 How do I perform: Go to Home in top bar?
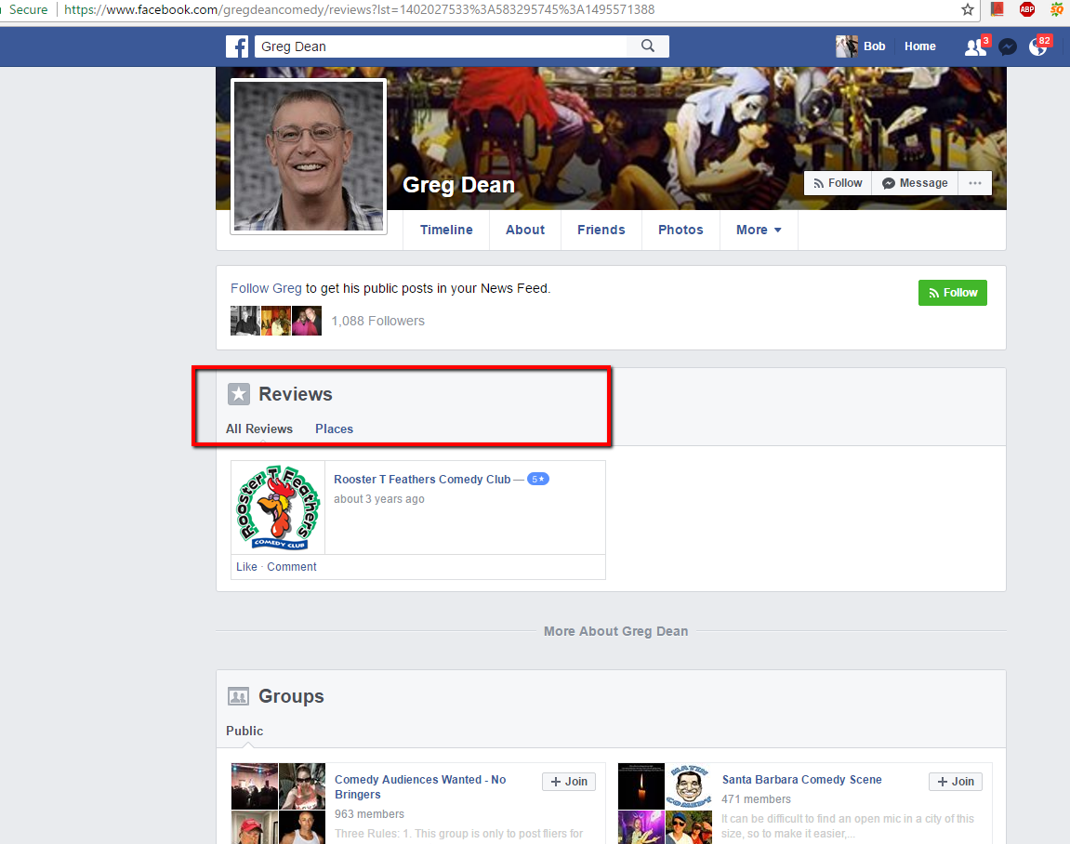pyautogui.click(x=920, y=46)
